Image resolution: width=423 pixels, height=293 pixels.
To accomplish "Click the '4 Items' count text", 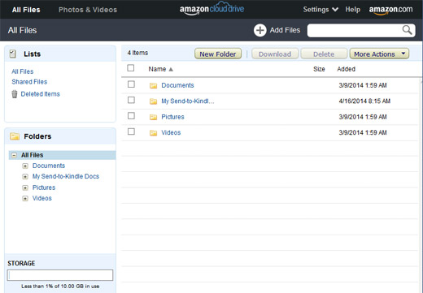I will coord(137,53).
